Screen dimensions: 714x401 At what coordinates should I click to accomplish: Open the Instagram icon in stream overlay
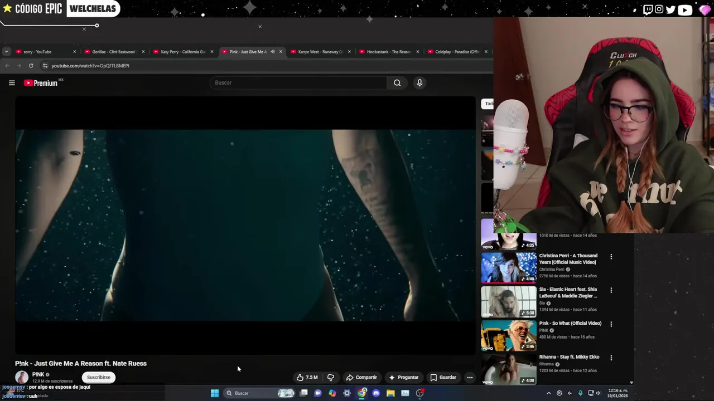coord(659,9)
